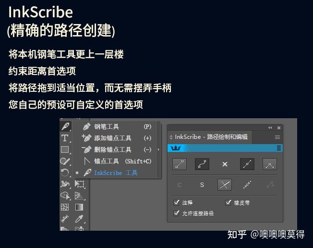Select the Measure tool
This screenshot has width=313, height=248.
pos(65,219)
